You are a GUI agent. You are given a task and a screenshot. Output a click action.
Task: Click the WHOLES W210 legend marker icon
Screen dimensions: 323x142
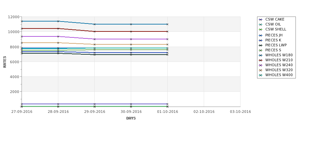[261, 60]
